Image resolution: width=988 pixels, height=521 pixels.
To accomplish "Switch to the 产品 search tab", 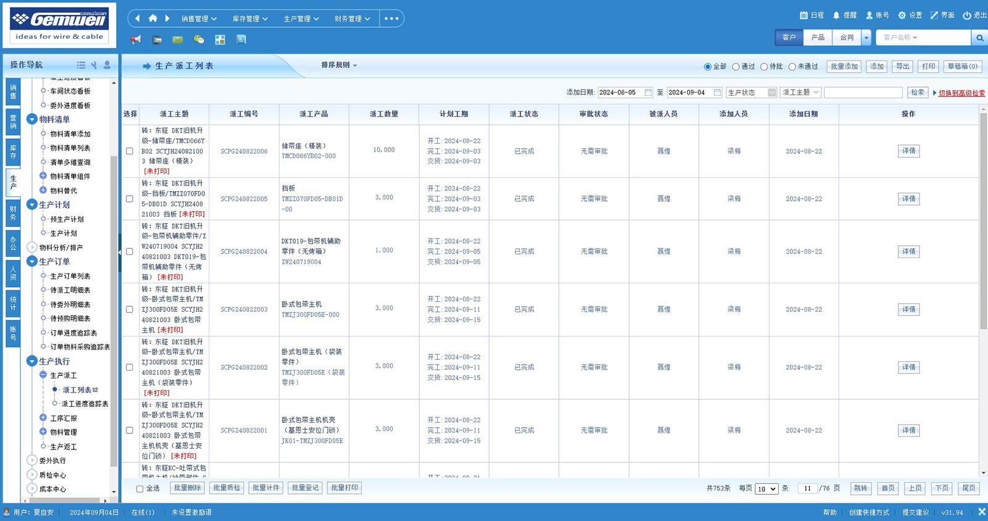I will (818, 38).
